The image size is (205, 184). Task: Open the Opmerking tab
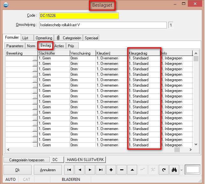(x=44, y=38)
